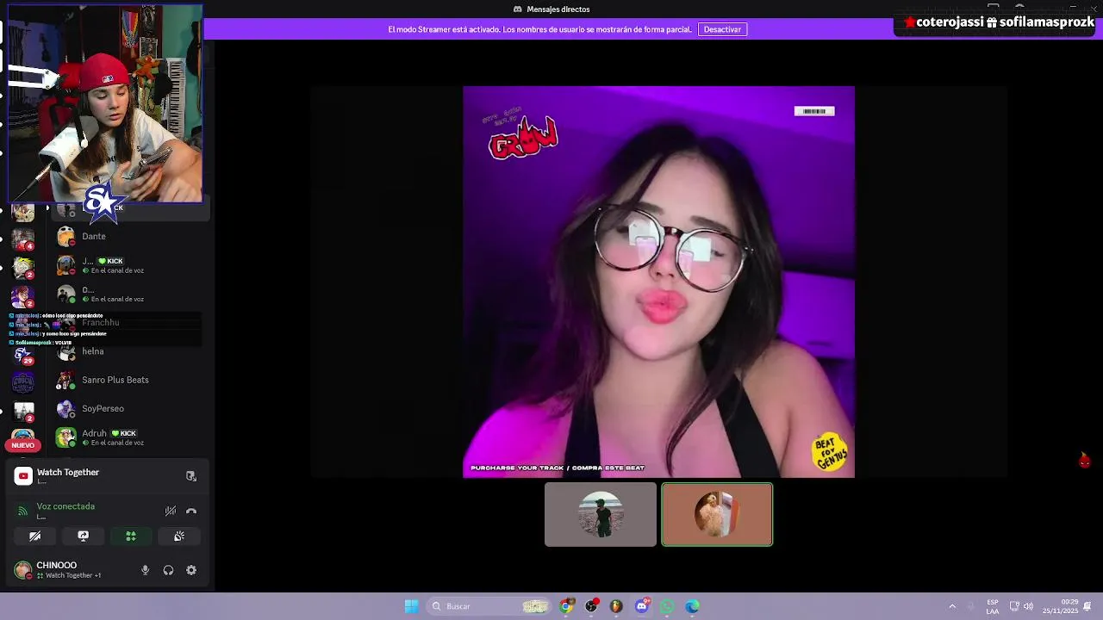Click the CHINOOO user avatar
The image size is (1103, 620).
pyautogui.click(x=23, y=570)
